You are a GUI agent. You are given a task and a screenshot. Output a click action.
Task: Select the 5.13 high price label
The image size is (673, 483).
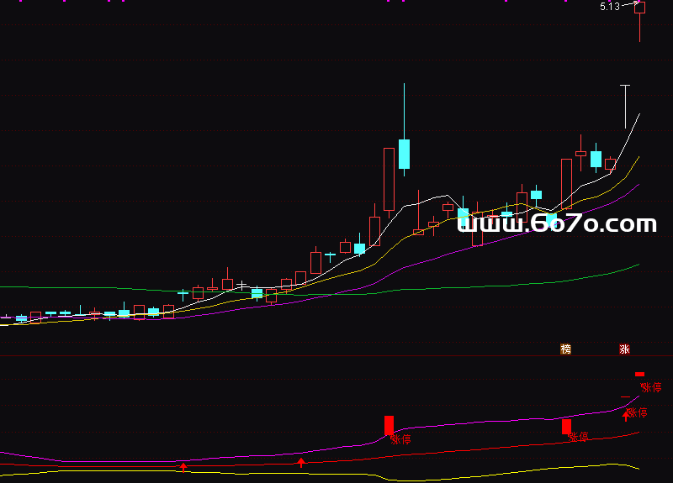[610, 7]
